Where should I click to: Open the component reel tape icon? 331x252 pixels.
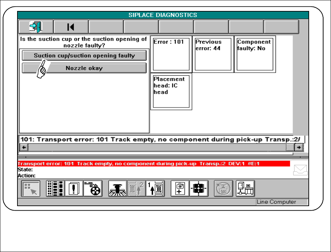point(93,189)
